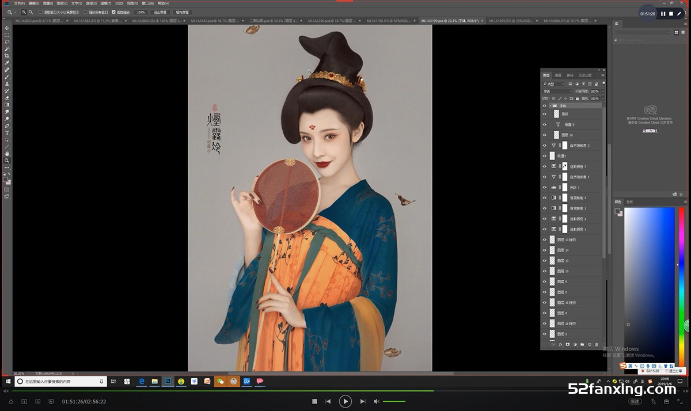Adjust the player volume slider
The width and height of the screenshot is (691, 411).
(394, 401)
